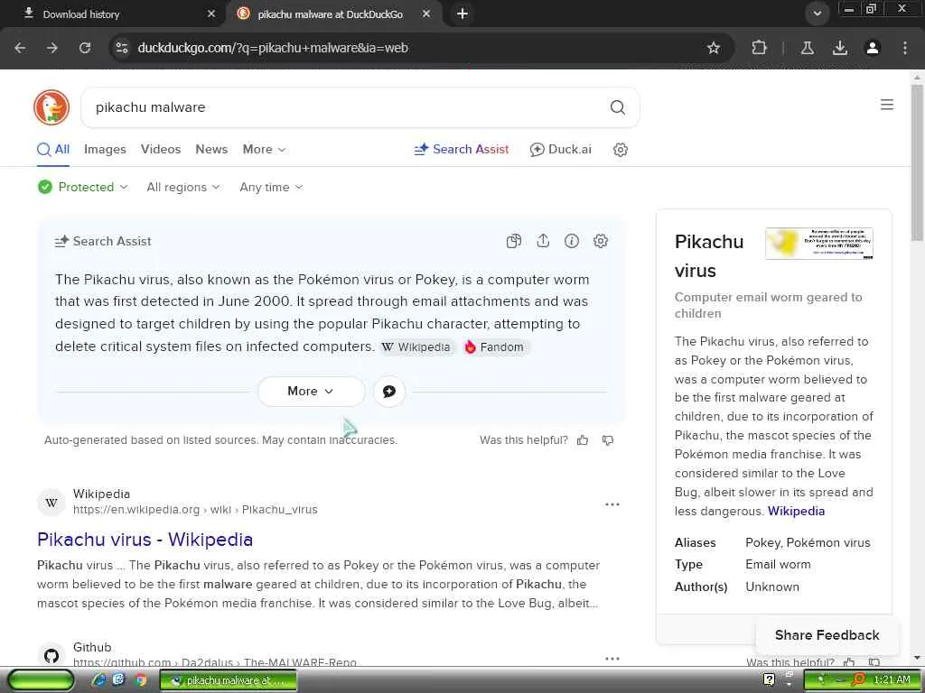This screenshot has height=693, width=925.
Task: Click the green Start button
Action: tap(41, 680)
